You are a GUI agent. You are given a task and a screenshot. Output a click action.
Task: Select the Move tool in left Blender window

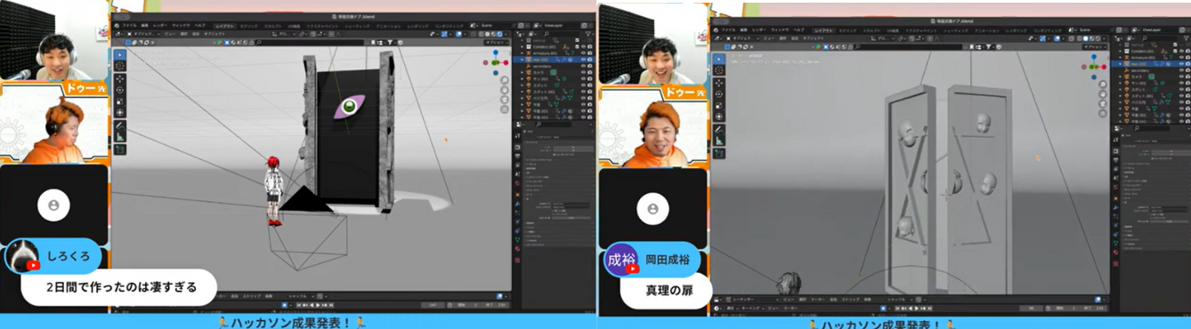[x=119, y=78]
